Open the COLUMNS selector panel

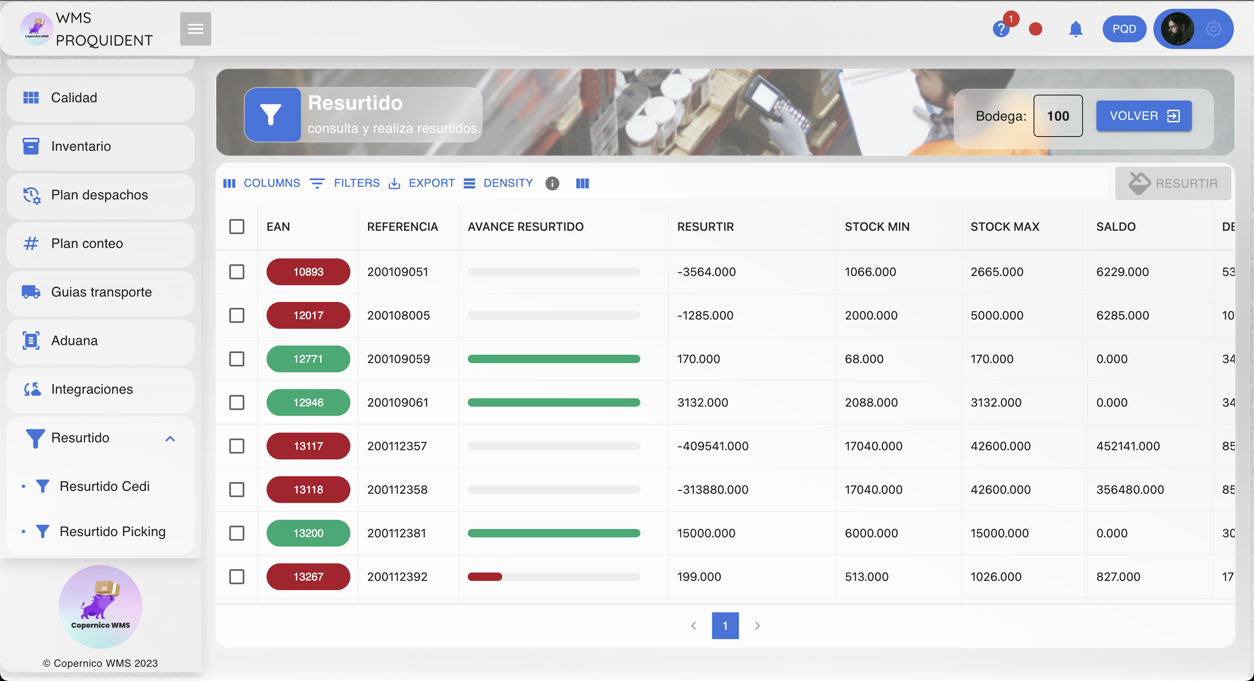point(262,183)
